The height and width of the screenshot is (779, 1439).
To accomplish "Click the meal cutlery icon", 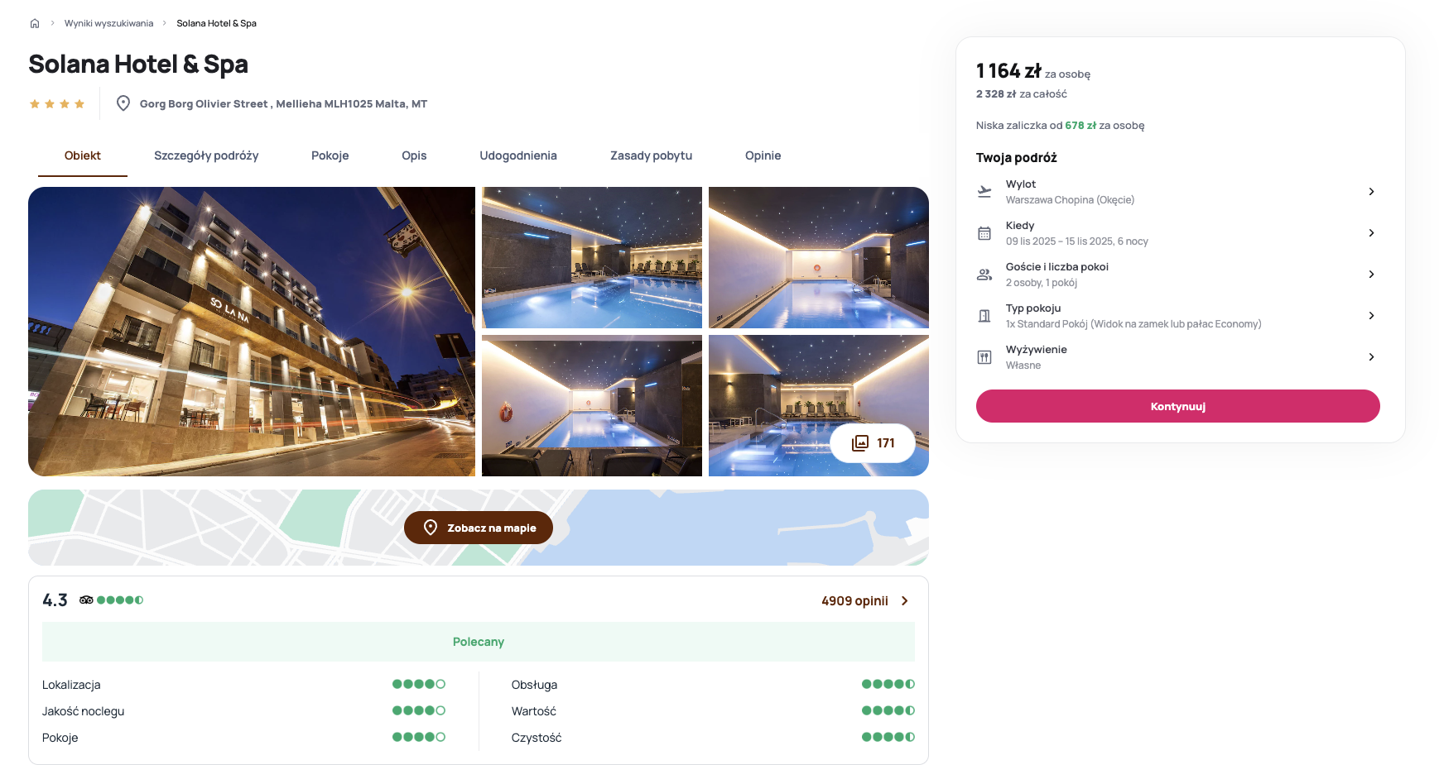I will coord(984,357).
